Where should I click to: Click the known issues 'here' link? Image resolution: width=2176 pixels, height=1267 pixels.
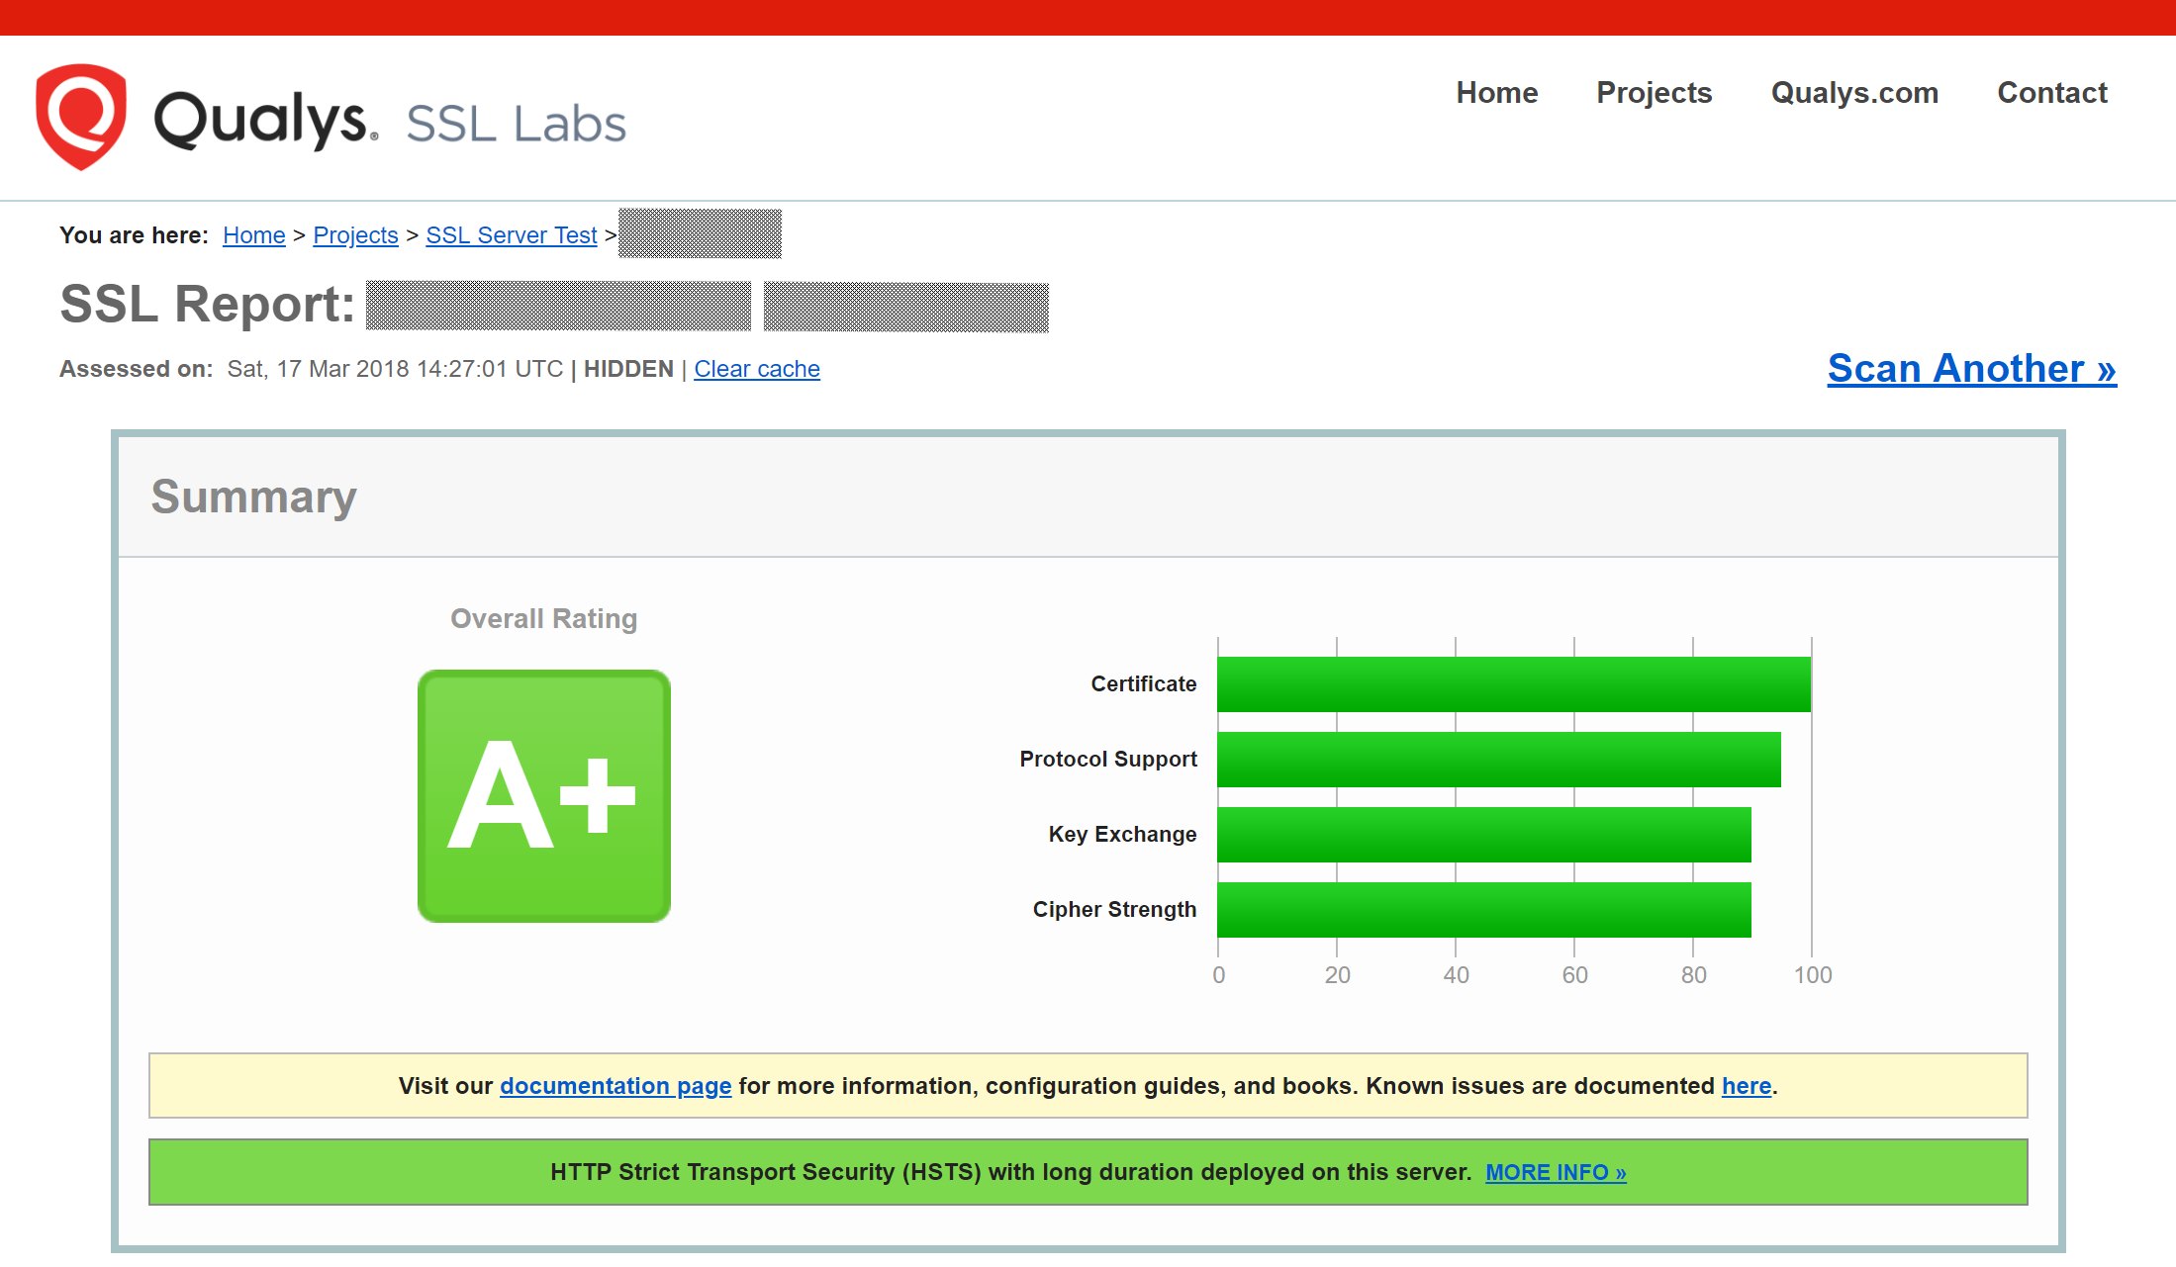click(x=1745, y=1085)
